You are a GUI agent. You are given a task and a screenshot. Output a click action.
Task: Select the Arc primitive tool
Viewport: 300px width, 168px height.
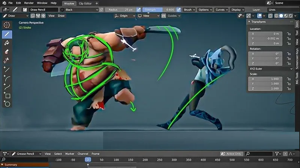7,78
